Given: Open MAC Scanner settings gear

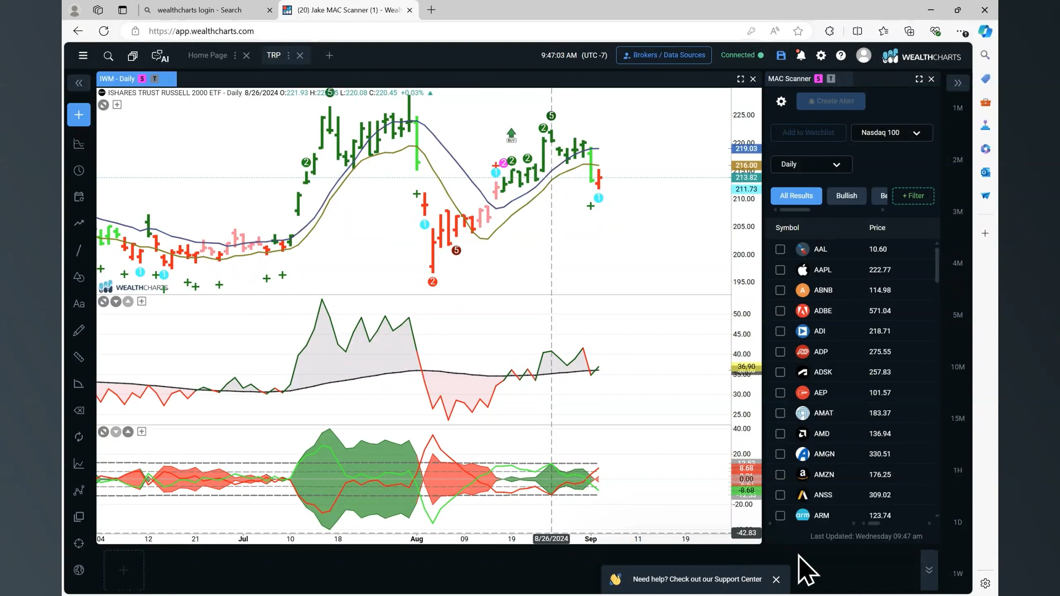Looking at the screenshot, I should [781, 101].
